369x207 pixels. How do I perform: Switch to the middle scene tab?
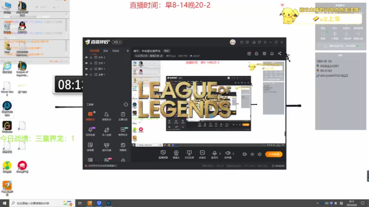coord(106,51)
